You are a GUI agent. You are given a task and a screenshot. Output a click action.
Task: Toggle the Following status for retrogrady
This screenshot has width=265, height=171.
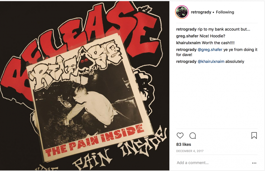(x=225, y=12)
